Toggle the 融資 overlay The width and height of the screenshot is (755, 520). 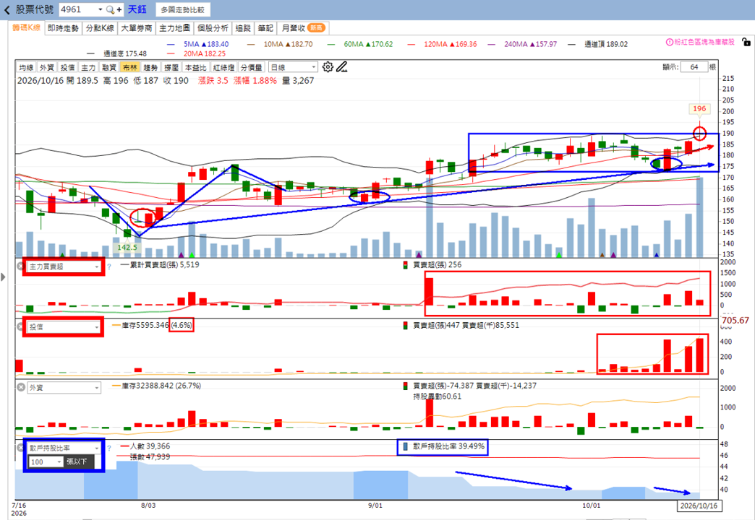click(x=108, y=67)
